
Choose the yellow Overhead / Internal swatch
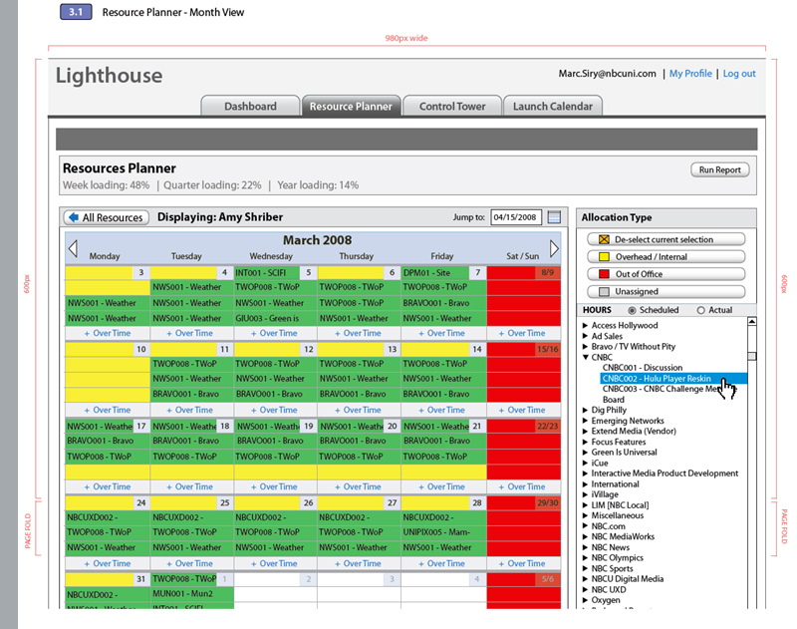tap(602, 256)
